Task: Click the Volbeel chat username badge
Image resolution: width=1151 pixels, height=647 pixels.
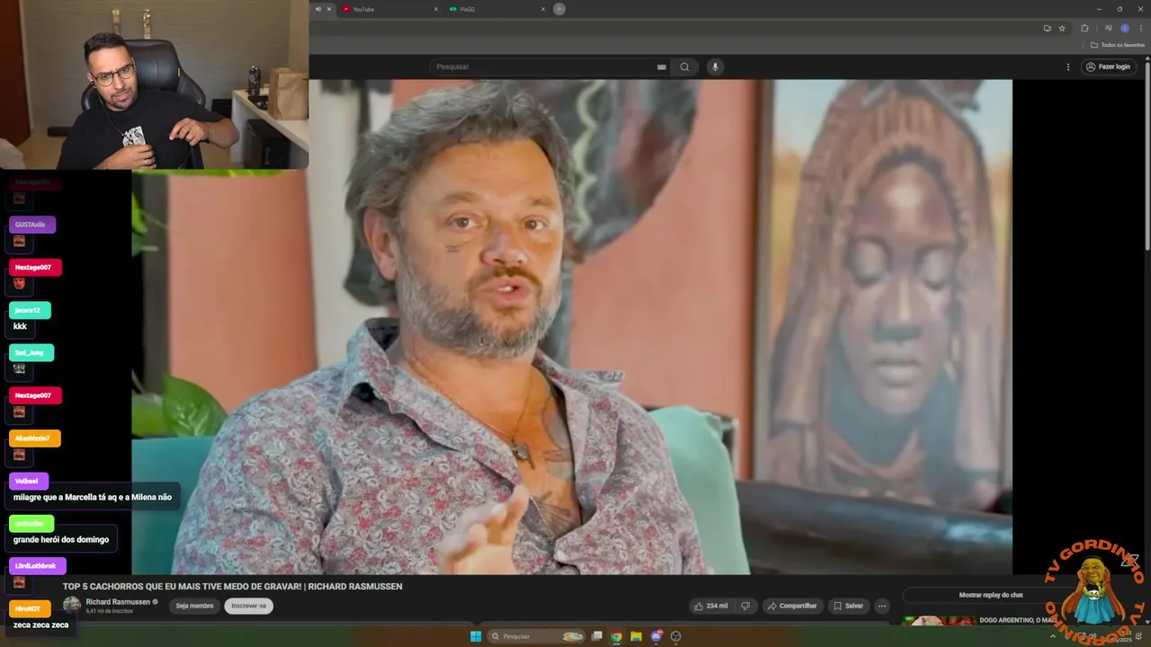Action: point(28,481)
